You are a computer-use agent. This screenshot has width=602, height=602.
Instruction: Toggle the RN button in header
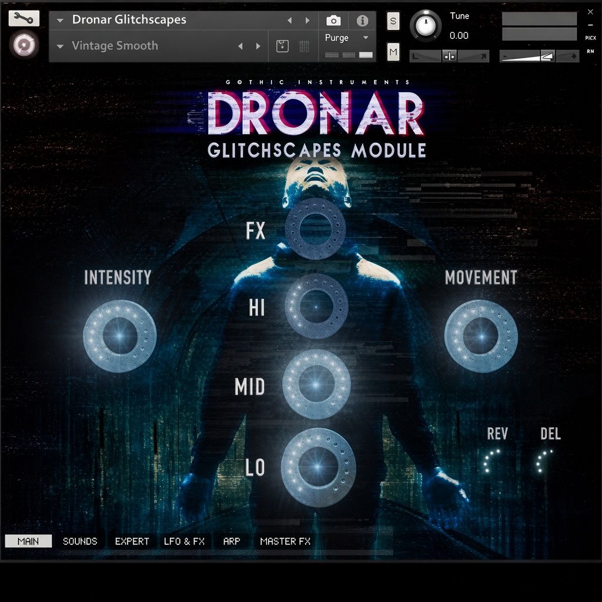point(590,51)
